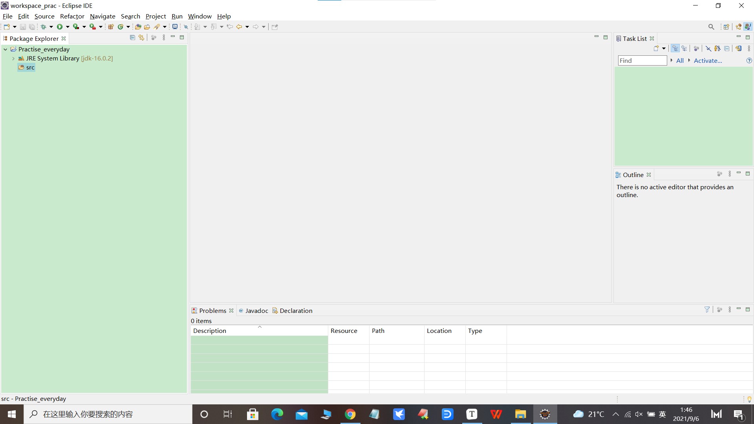Toggle Hide Completed Tasks in Task List
The image size is (754, 424).
pyautogui.click(x=708, y=48)
